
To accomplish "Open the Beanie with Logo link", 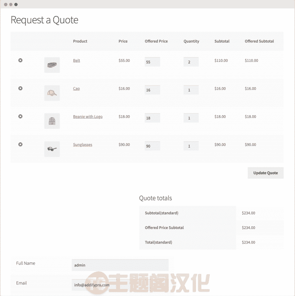I will coord(88,117).
